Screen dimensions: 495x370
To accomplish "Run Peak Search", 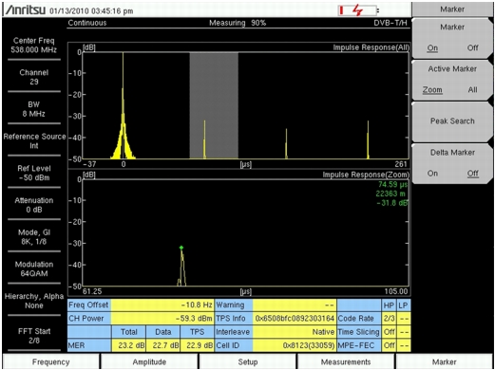I will click(x=452, y=121).
